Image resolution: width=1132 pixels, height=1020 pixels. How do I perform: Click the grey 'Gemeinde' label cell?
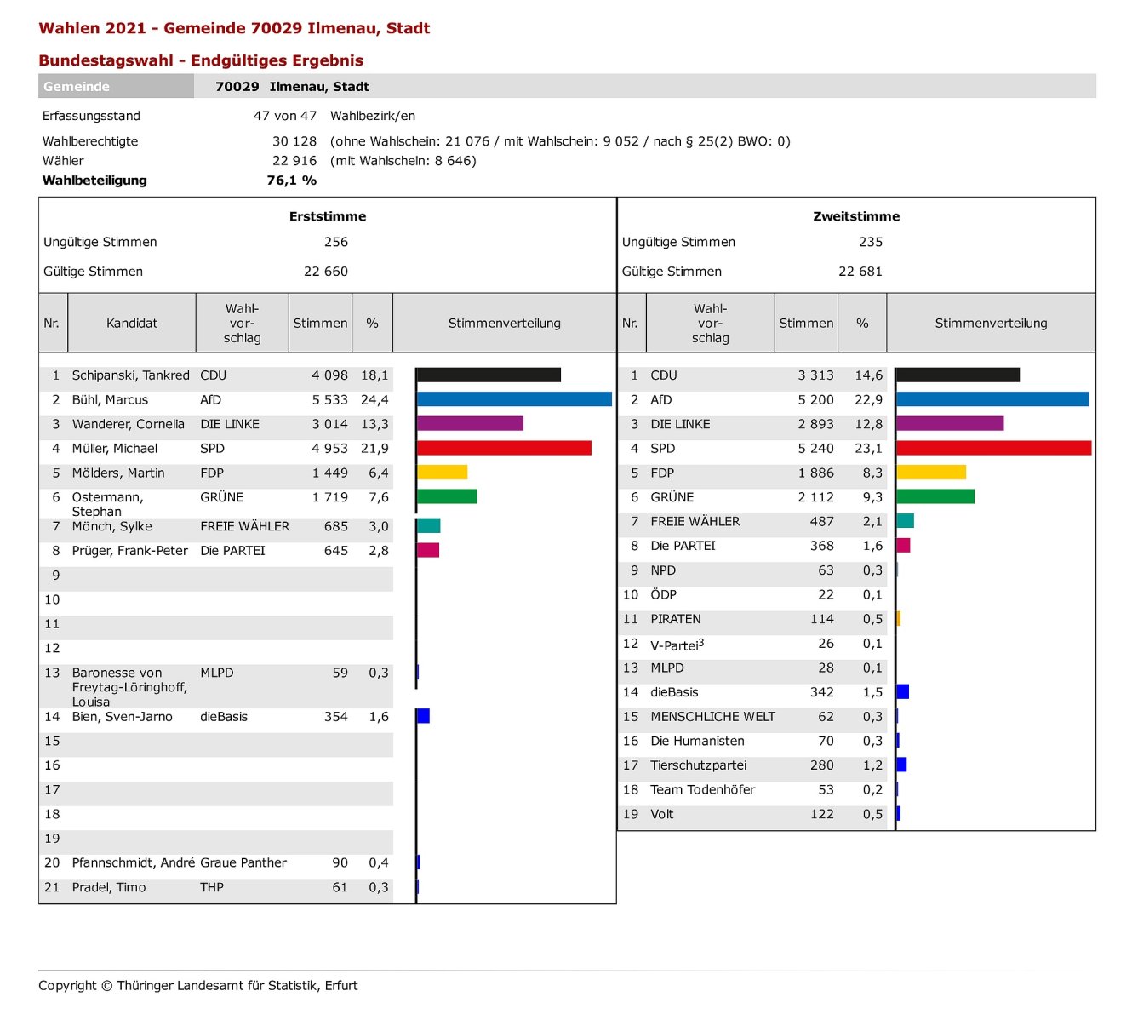pos(116,86)
